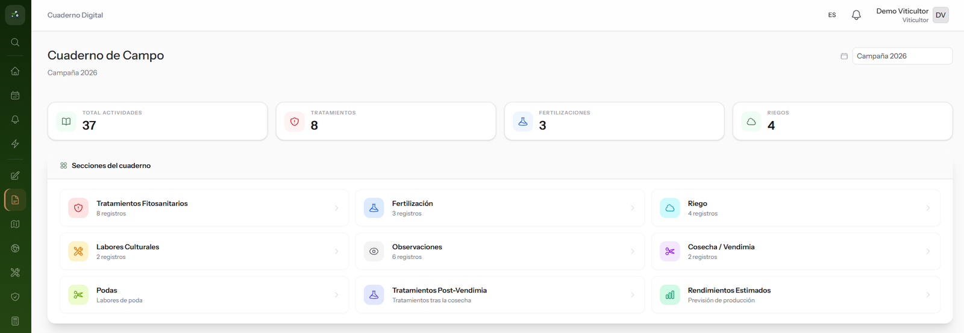
Task: Click the flask icon of Fertilización section
Action: point(374,208)
